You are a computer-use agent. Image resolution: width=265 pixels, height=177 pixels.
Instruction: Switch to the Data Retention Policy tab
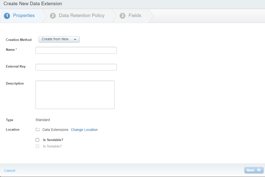click(82, 16)
